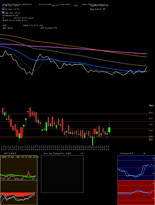
Task: Select the '50 Day = 87.78' label
Action: click(12, 9)
